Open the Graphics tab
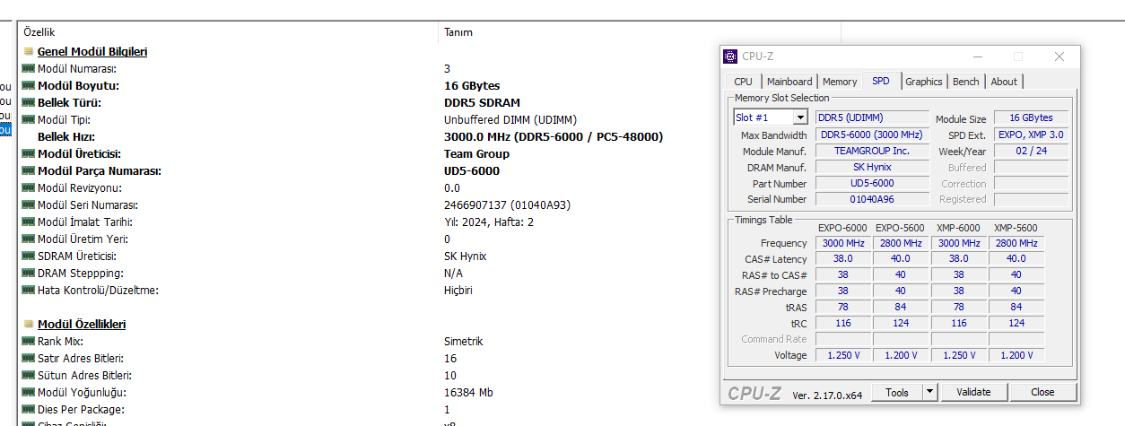Viewport: 1125px width, 426px height. coord(924,82)
